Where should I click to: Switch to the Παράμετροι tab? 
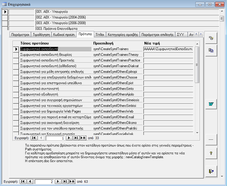click(x=20, y=35)
